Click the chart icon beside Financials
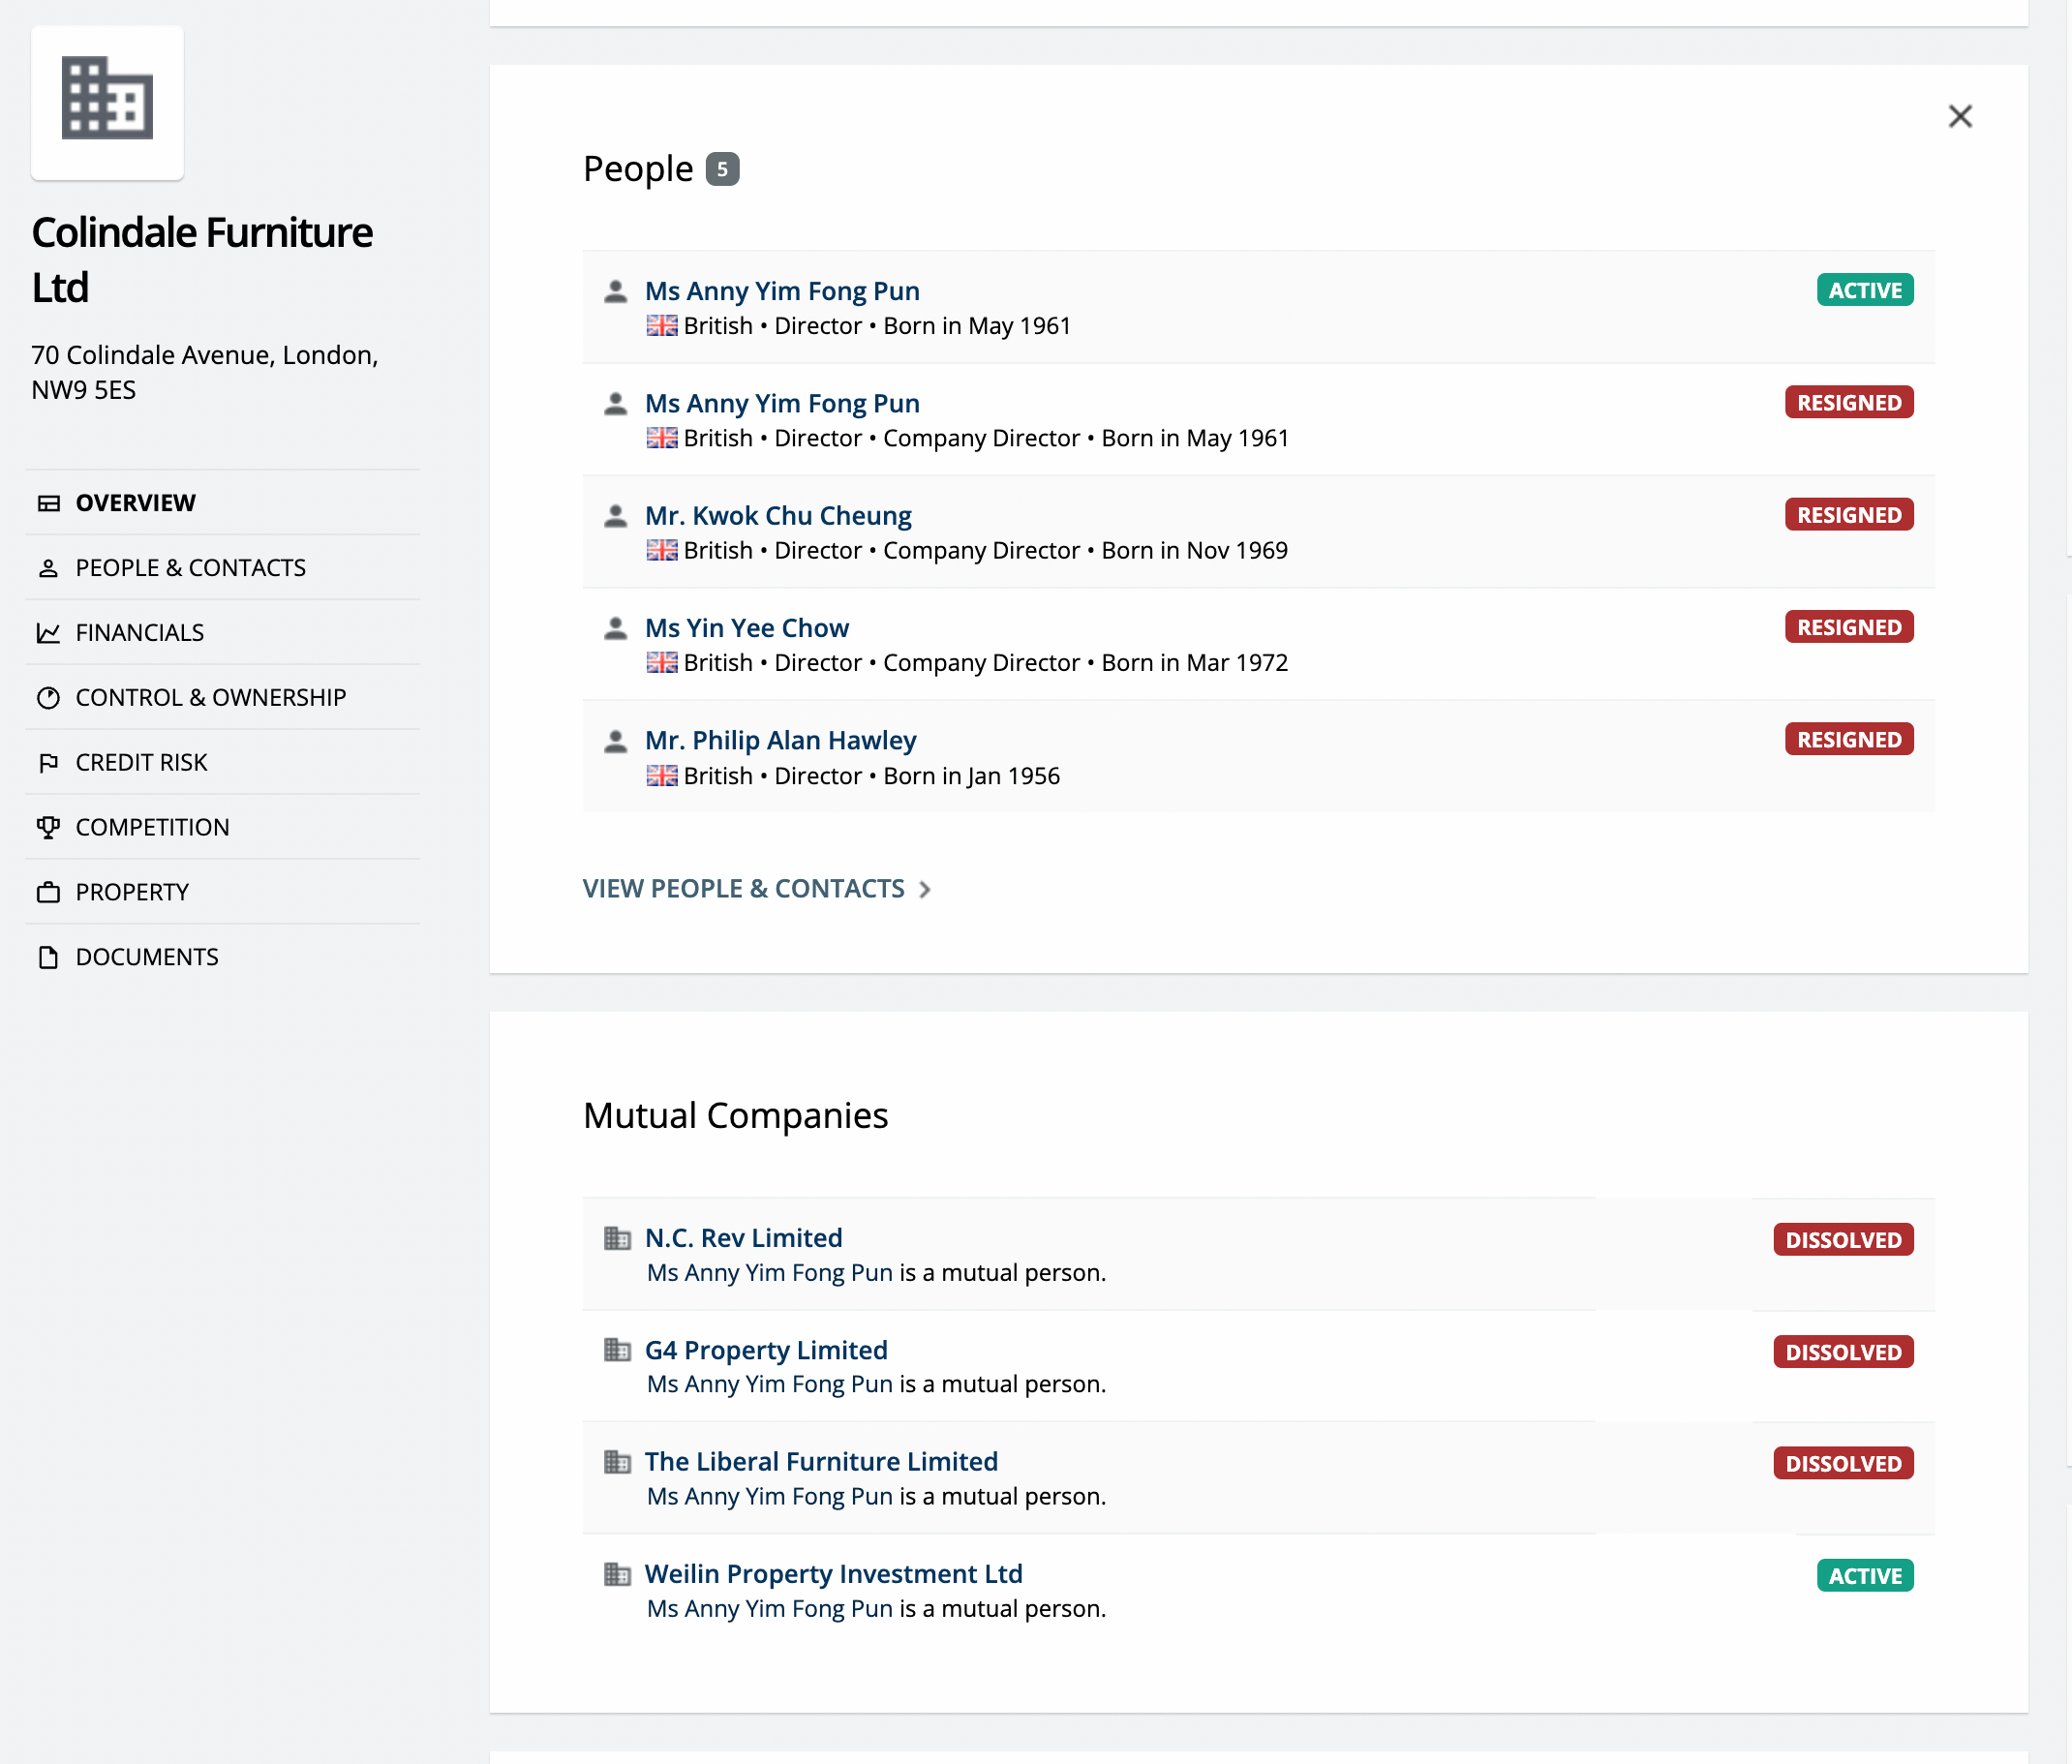2072x1764 pixels. point(48,633)
